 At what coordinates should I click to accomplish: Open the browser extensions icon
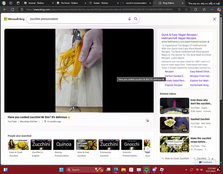[x=196, y=9]
